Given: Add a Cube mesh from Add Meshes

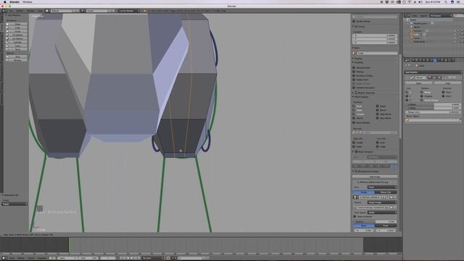Looking at the screenshot, I should pyautogui.click(x=17, y=28).
